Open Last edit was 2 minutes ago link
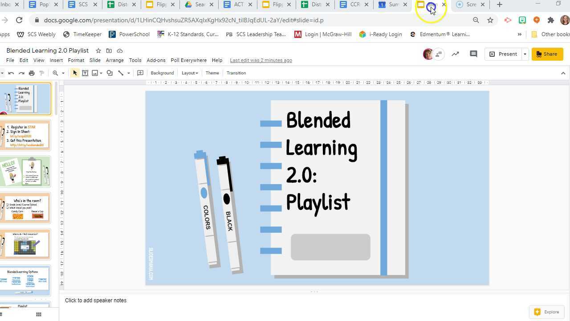Viewport: 570px width, 321px height. click(261, 60)
